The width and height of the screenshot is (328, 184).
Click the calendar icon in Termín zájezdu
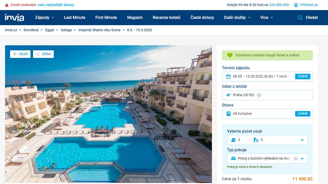pyautogui.click(x=228, y=77)
